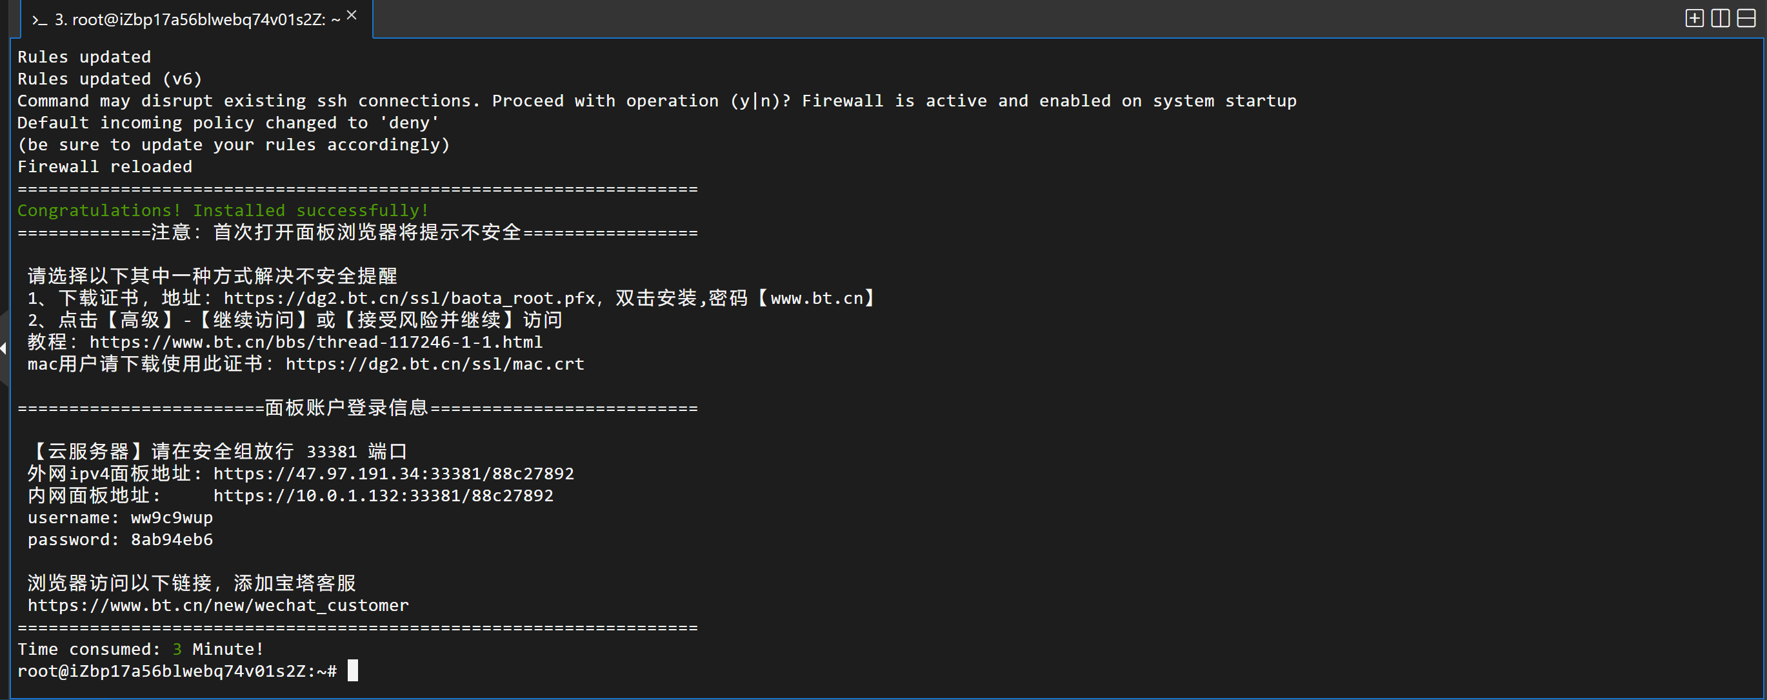
Task: Split the terminal into stacked panes
Action: 1746,19
